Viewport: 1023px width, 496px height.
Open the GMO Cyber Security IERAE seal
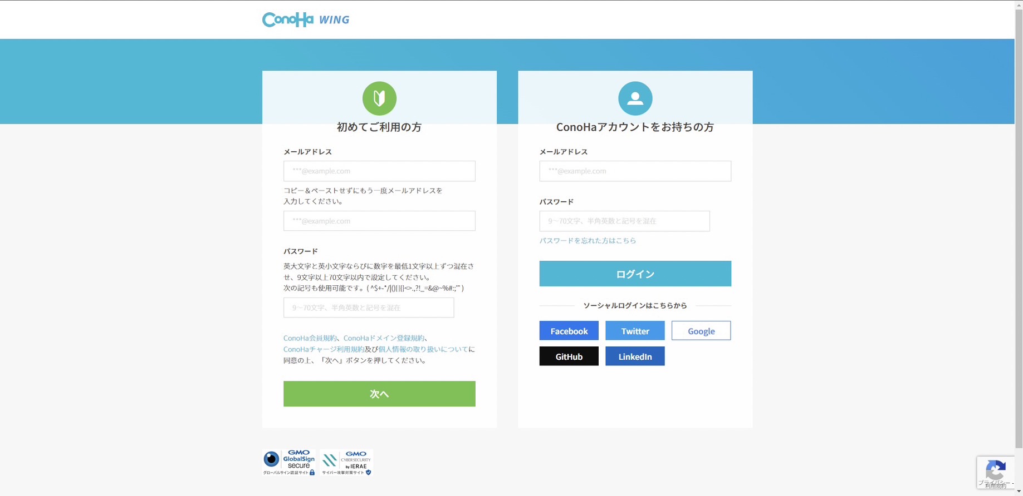pyautogui.click(x=346, y=463)
